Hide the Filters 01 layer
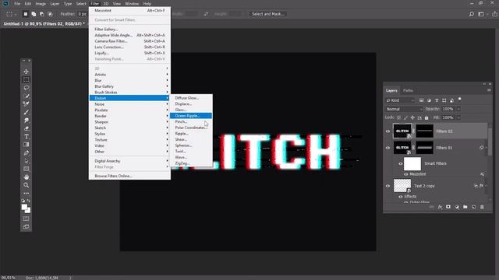The image size is (499, 280). click(388, 148)
